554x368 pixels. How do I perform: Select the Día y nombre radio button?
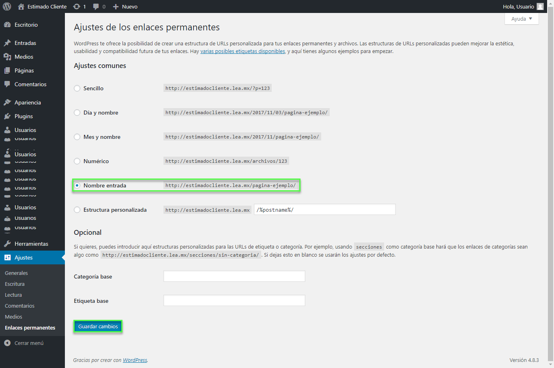[x=77, y=113]
